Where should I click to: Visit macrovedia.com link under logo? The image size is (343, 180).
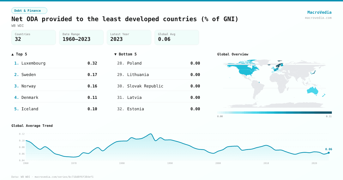pyautogui.click(x=318, y=18)
